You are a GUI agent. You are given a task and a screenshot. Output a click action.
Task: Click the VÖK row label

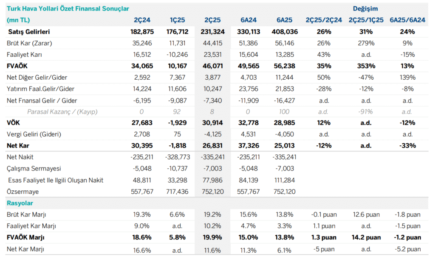click(14, 123)
